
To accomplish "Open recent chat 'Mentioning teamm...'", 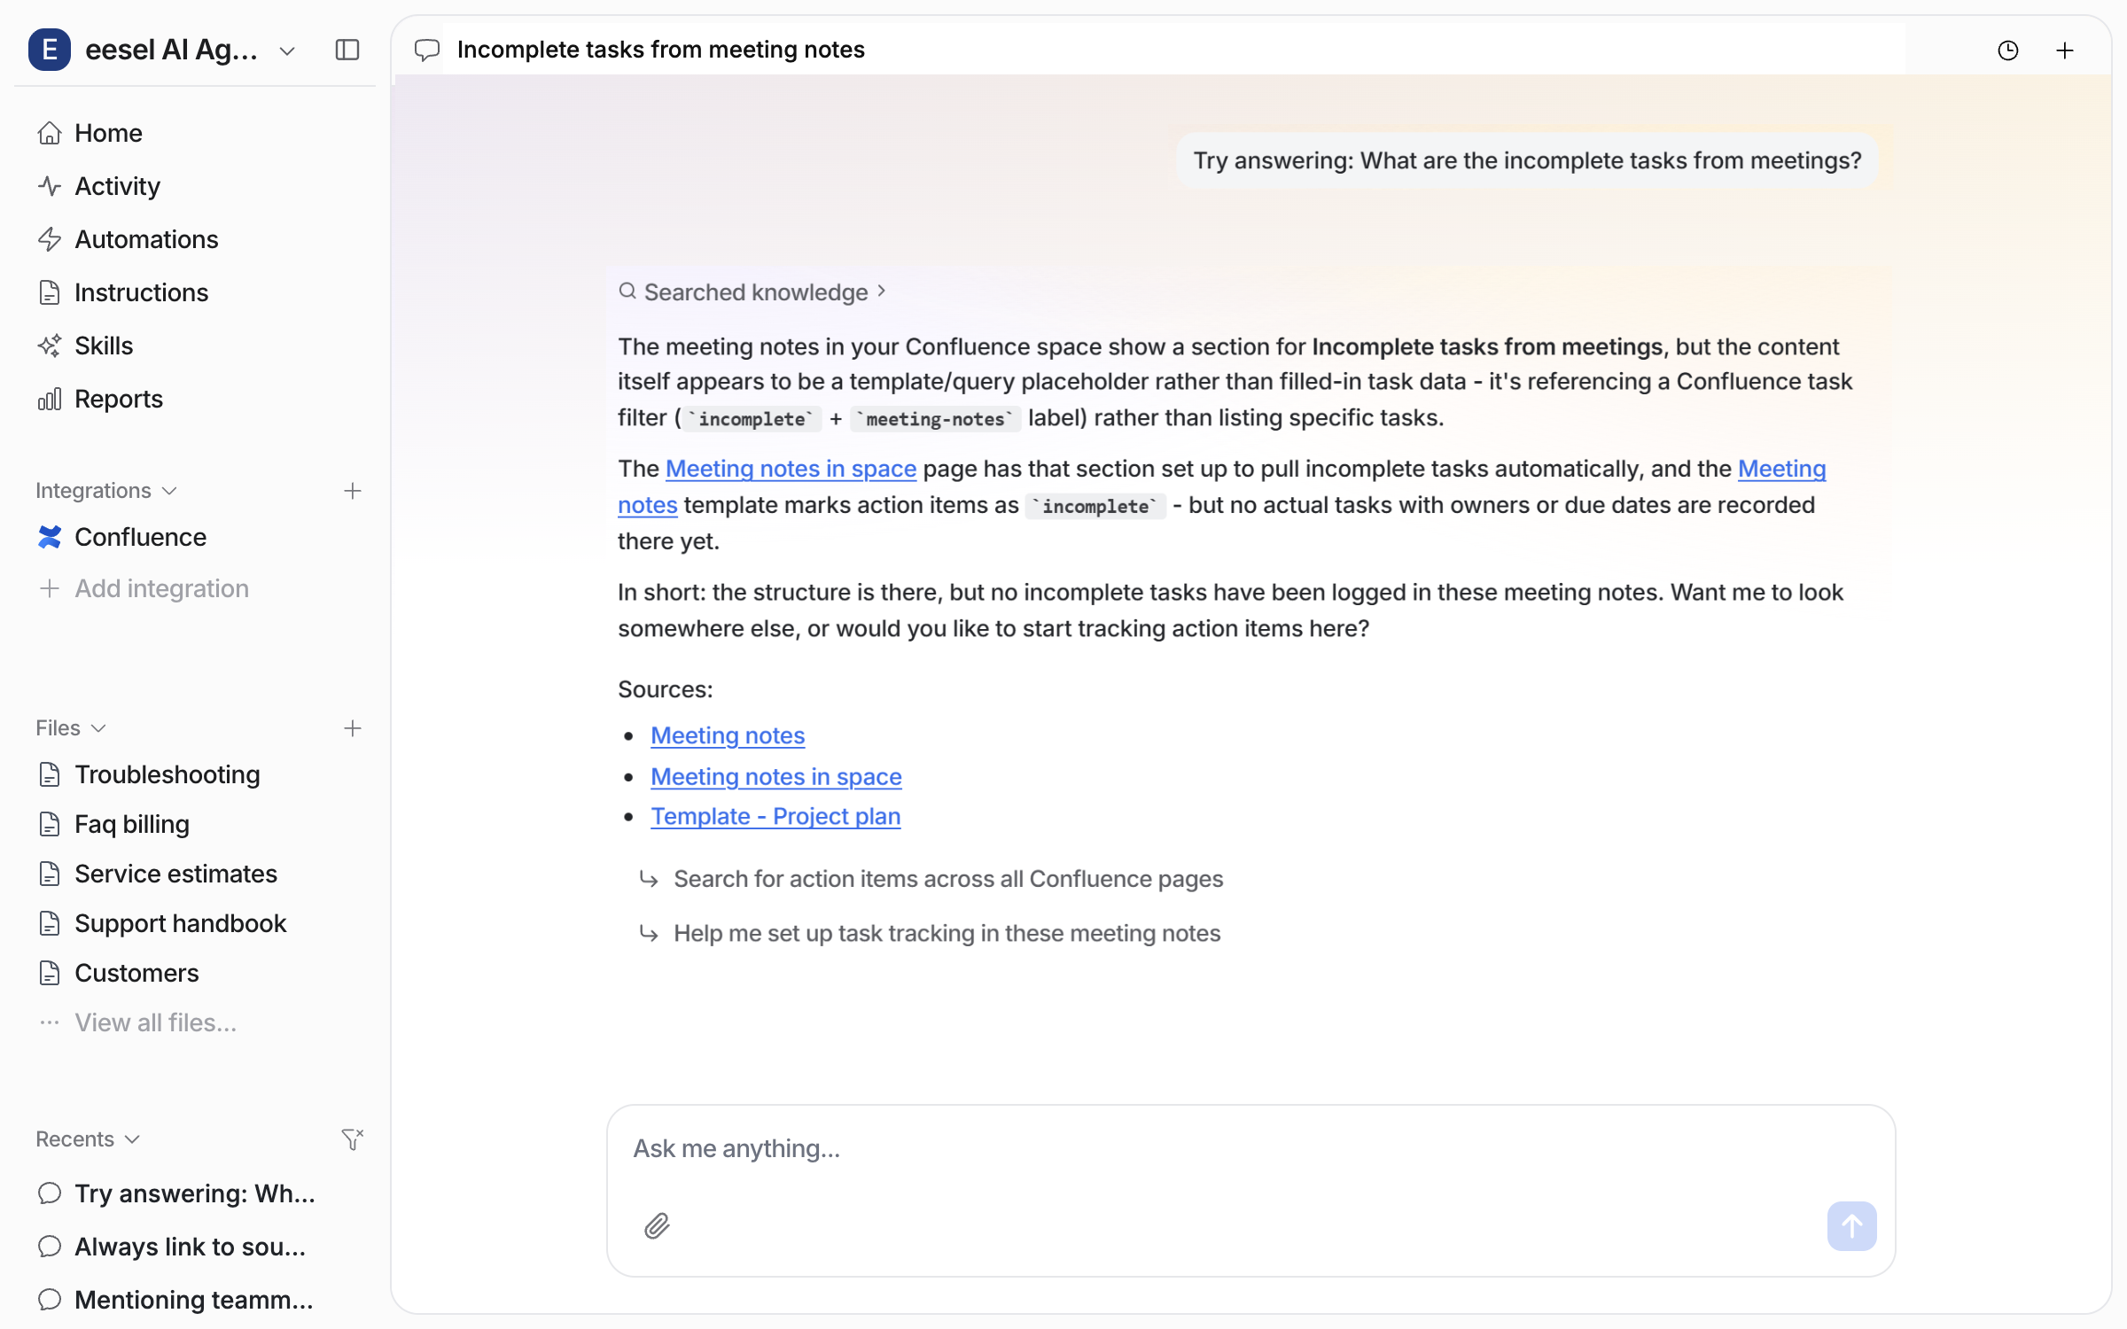I will point(195,1300).
